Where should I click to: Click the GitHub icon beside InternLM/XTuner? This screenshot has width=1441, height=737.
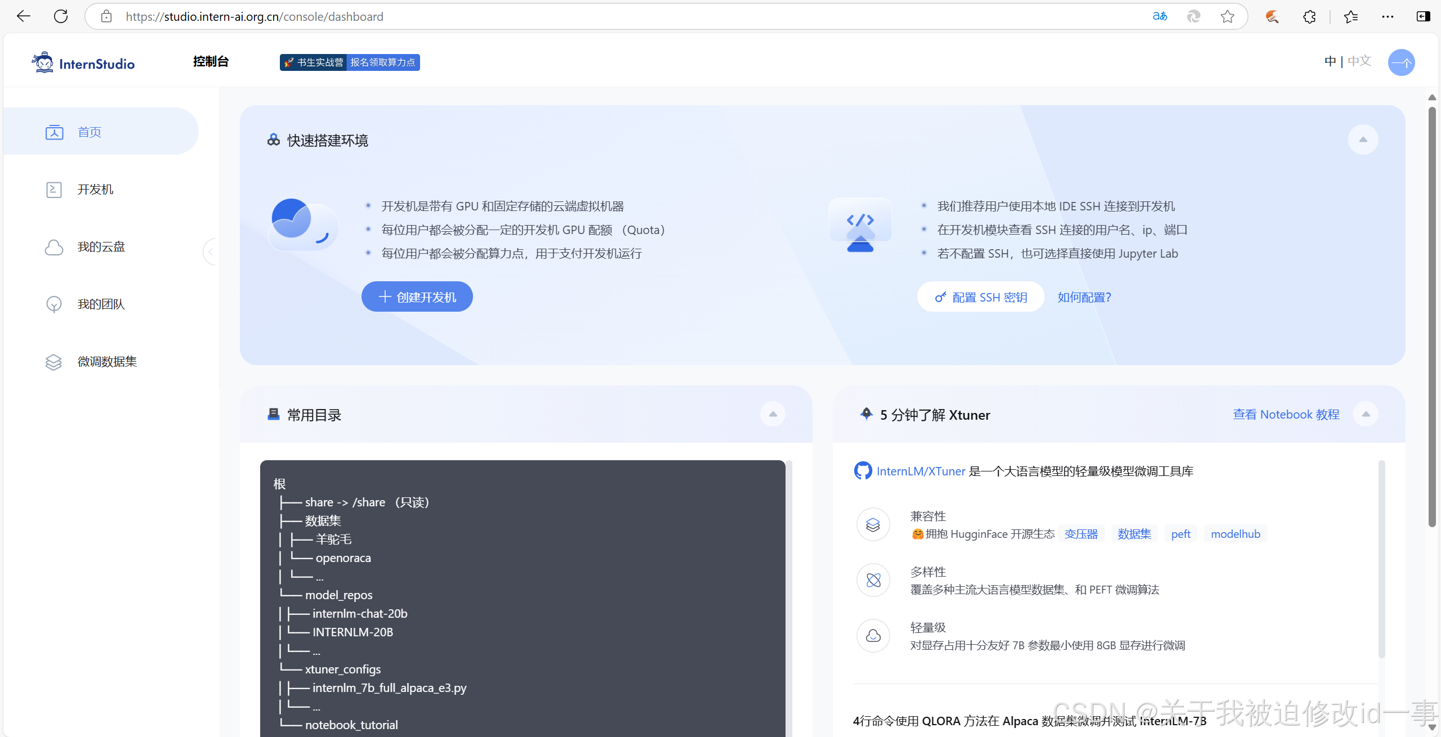(863, 471)
